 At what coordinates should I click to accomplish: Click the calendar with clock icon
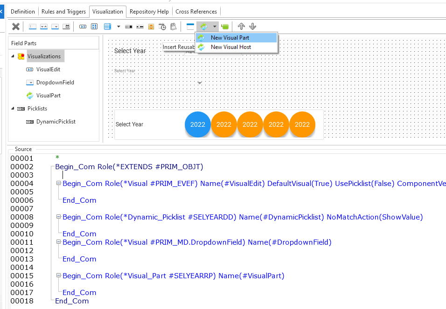[x=162, y=27]
